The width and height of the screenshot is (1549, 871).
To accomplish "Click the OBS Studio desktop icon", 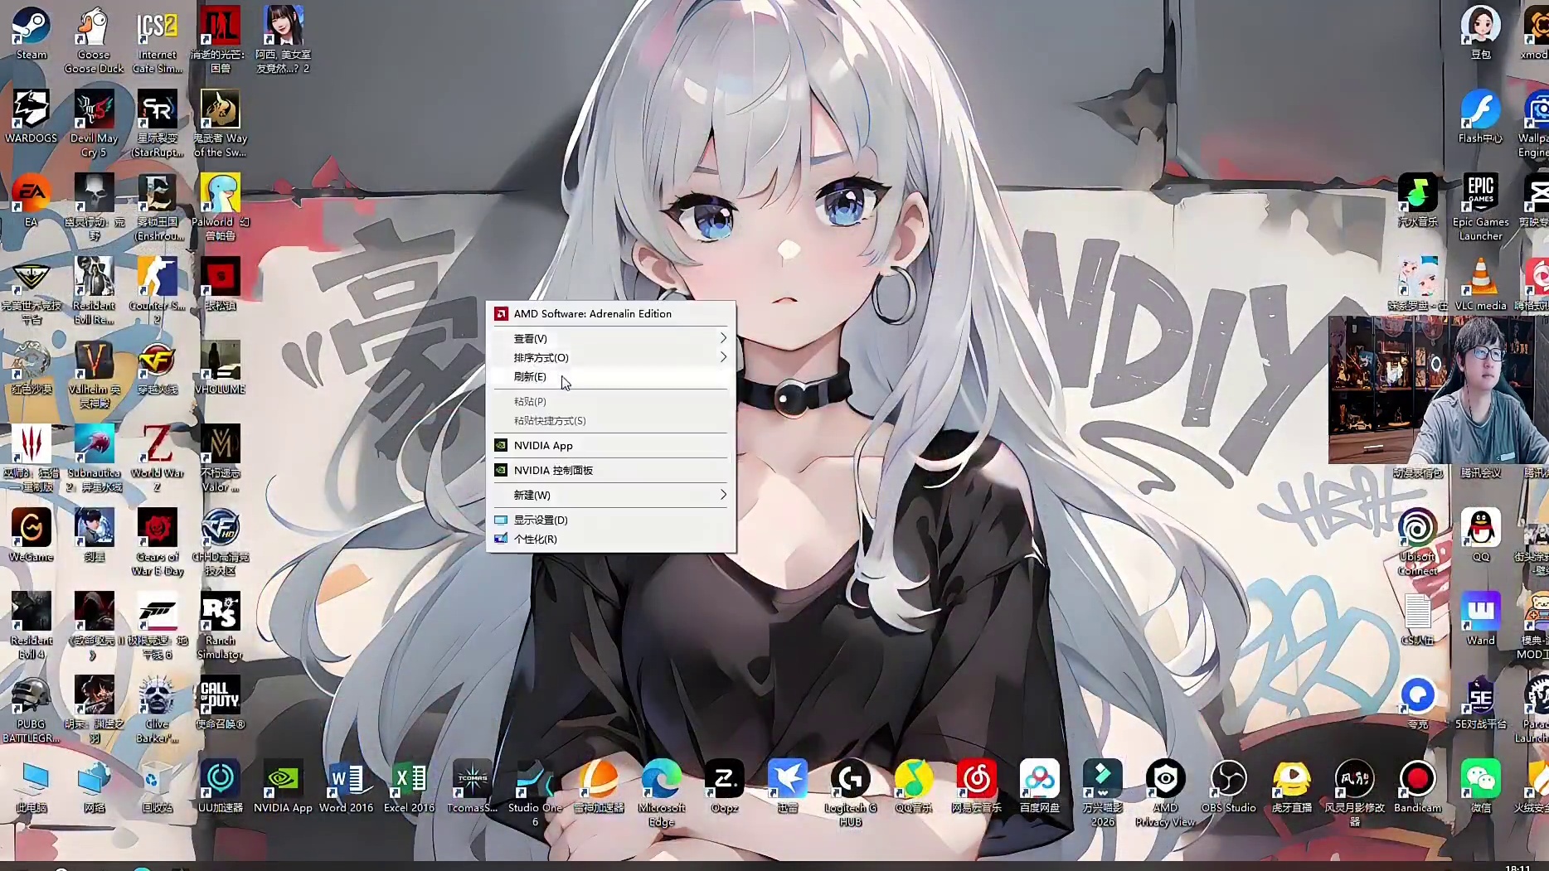I will point(1228,786).
